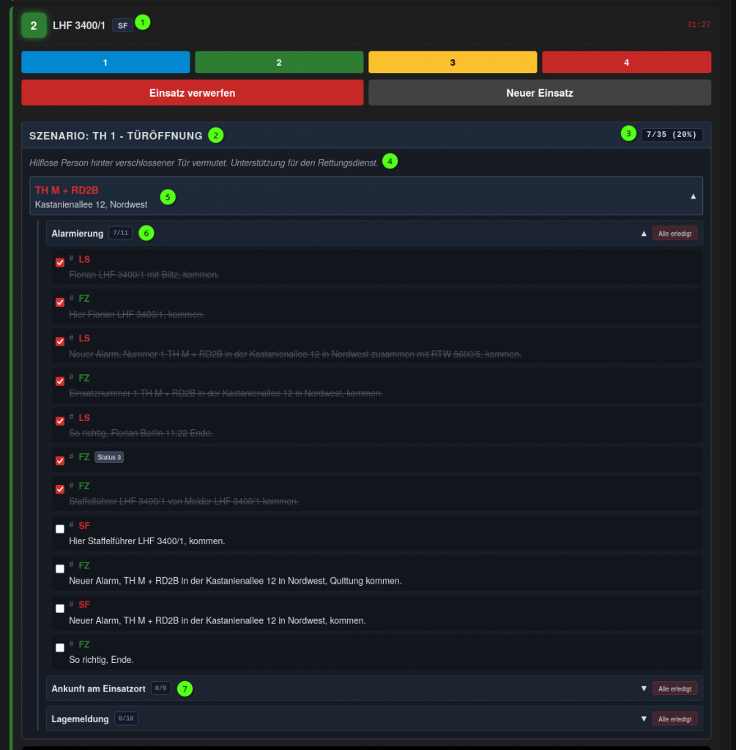Collapse the Alarmierung section with its arrow
Viewport: 736px width, 750px height.
pyautogui.click(x=644, y=234)
